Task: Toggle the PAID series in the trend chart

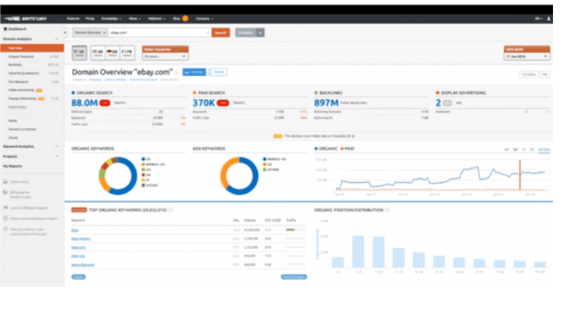Action: pyautogui.click(x=347, y=149)
